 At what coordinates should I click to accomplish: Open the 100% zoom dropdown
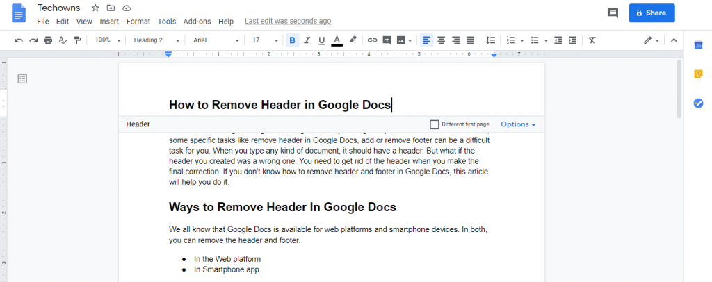(107, 40)
